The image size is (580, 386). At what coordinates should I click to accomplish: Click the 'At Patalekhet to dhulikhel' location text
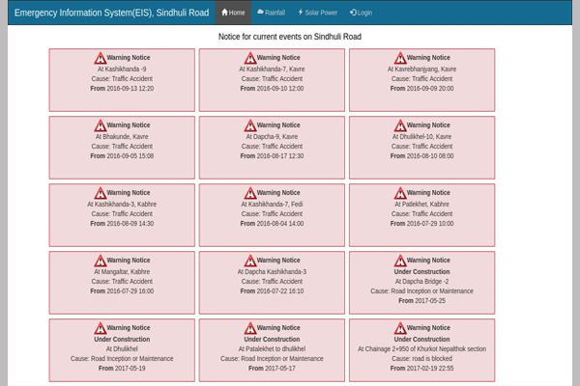click(272, 349)
